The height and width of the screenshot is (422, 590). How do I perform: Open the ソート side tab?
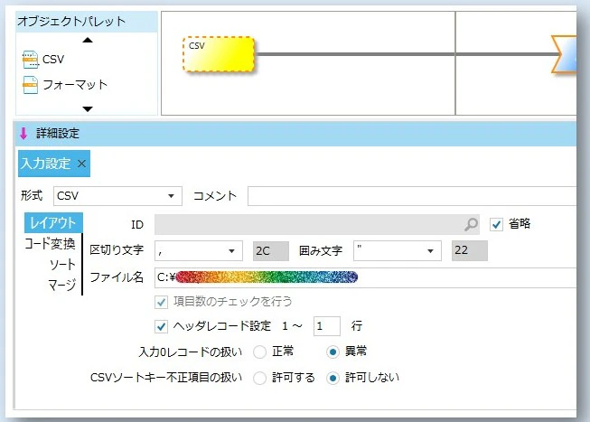[x=63, y=265]
